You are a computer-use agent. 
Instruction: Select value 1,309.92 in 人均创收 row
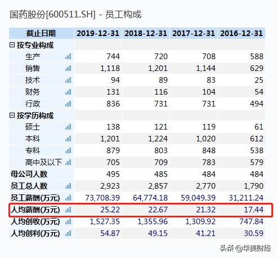(200, 221)
